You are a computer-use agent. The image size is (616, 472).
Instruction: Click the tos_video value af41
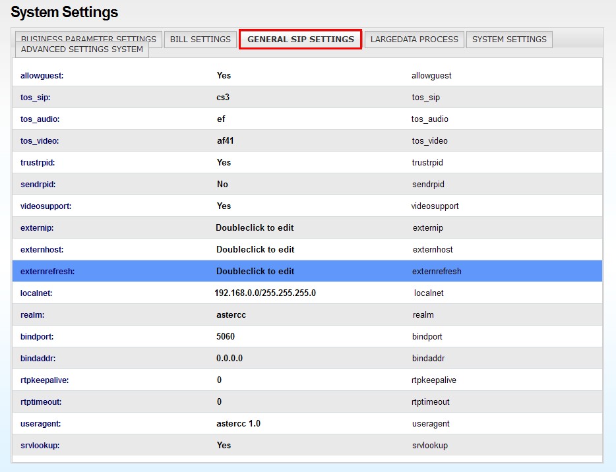(226, 140)
